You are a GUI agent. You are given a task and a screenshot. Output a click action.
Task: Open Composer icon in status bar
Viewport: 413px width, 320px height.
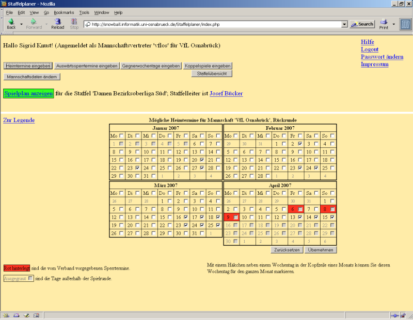tap(26, 315)
